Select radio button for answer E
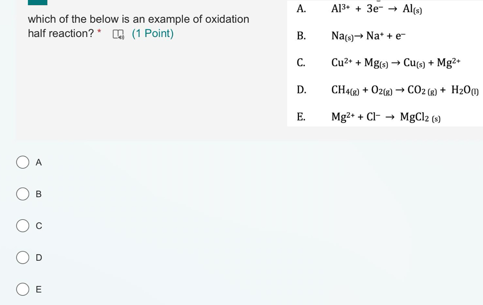The height and width of the screenshot is (305, 483). [x=23, y=289]
